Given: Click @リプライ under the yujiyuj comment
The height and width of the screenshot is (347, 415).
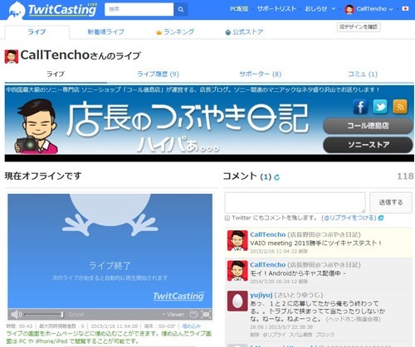Looking at the screenshot, I should tap(275, 335).
